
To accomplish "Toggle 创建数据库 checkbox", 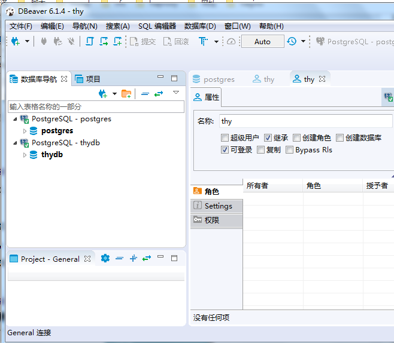I will (x=340, y=137).
